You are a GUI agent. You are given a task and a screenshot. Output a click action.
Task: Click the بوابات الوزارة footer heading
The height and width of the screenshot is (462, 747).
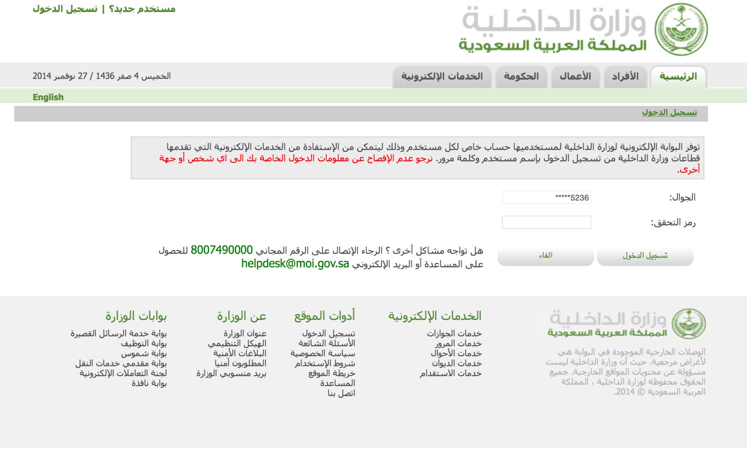click(x=136, y=316)
